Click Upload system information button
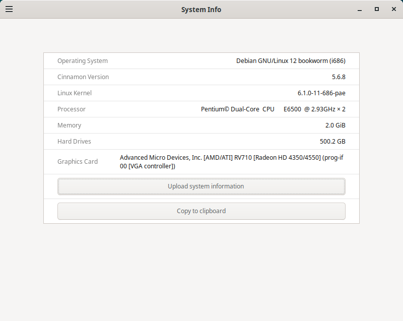The image size is (403, 321). pos(201,186)
